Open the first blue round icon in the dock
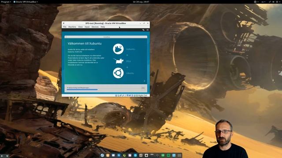Viewport: 282px width, 158px height. 102,155
